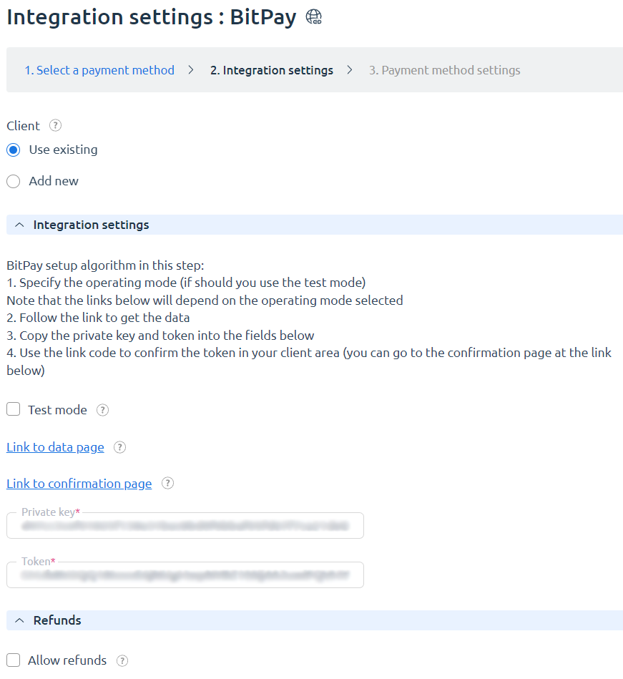
Task: Tick the Allow refunds checkbox
Action: coord(14,660)
